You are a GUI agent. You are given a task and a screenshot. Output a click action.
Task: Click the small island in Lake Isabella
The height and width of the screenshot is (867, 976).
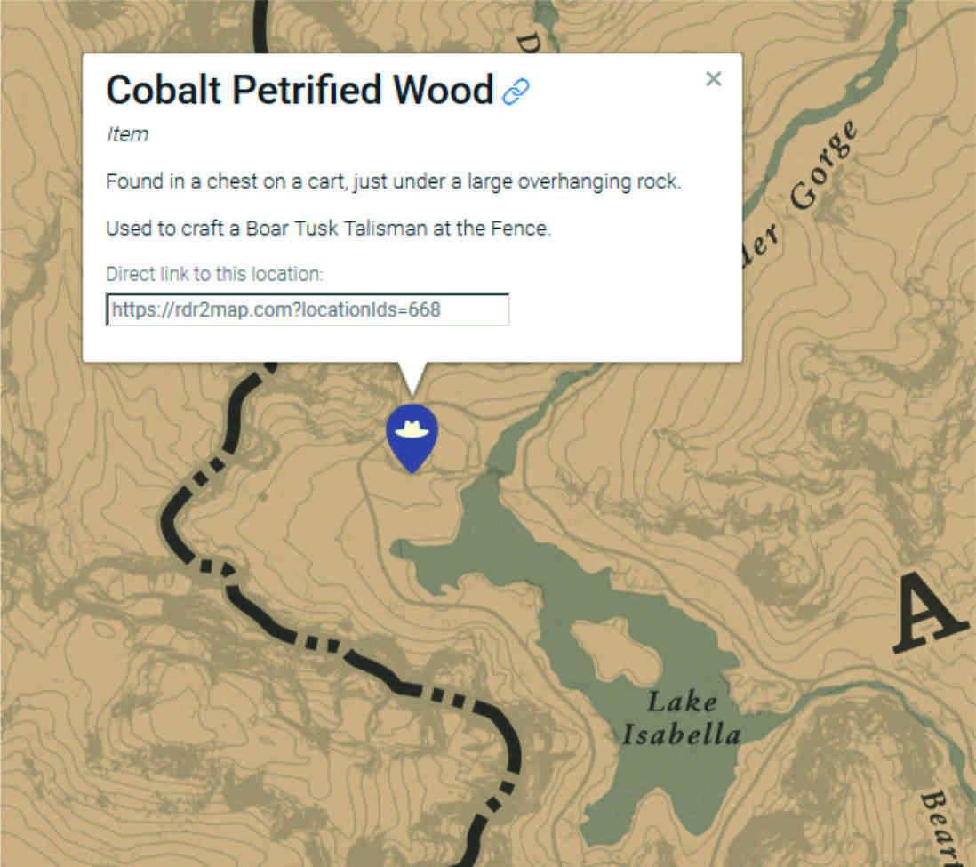click(618, 646)
